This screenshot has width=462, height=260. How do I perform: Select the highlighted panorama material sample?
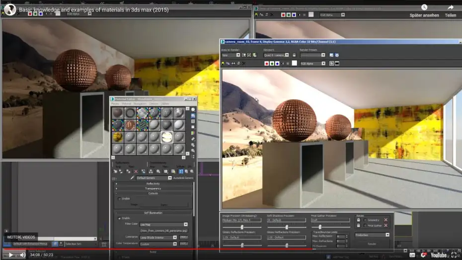167,137
